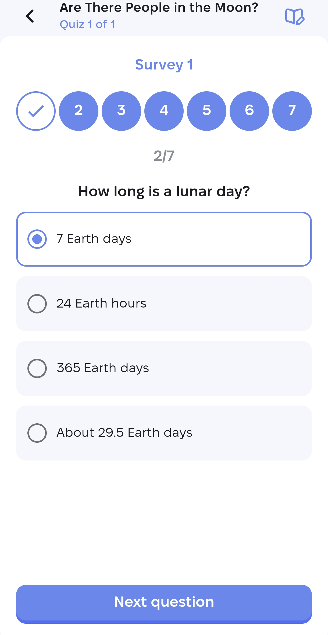
Task: Select the About 29.5 Earth days option
Action: (x=37, y=432)
